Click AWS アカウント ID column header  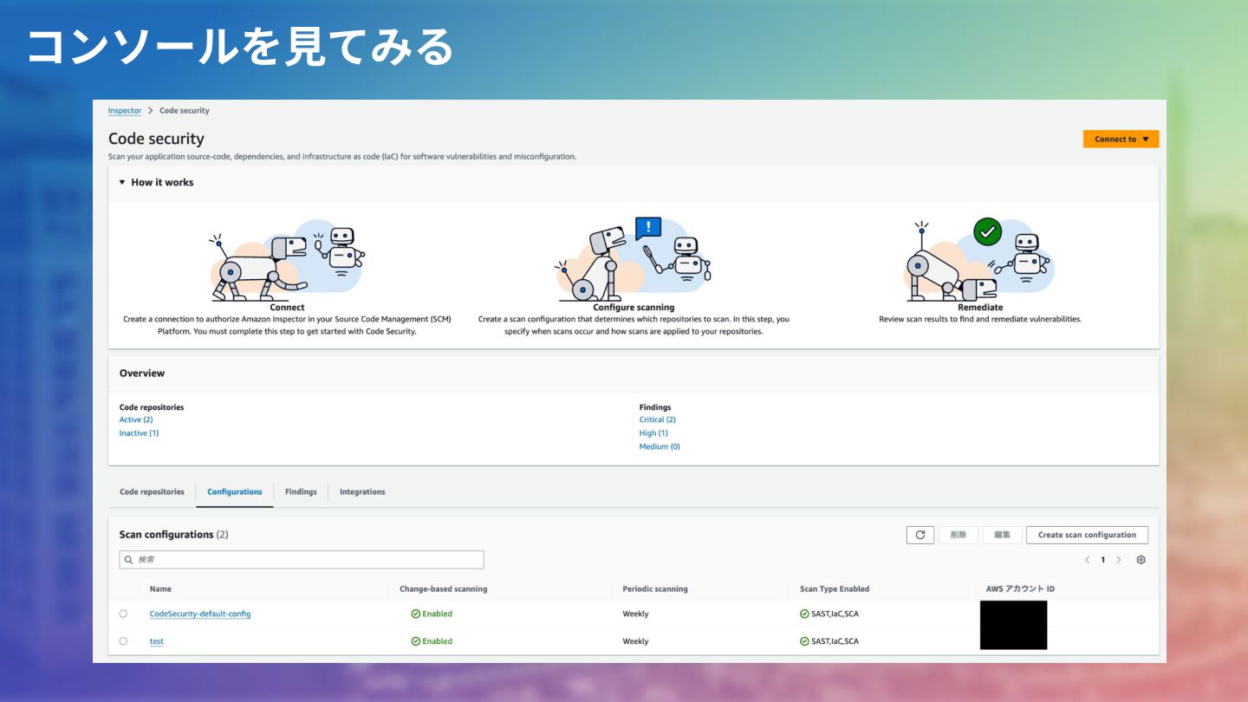[x=1020, y=589]
